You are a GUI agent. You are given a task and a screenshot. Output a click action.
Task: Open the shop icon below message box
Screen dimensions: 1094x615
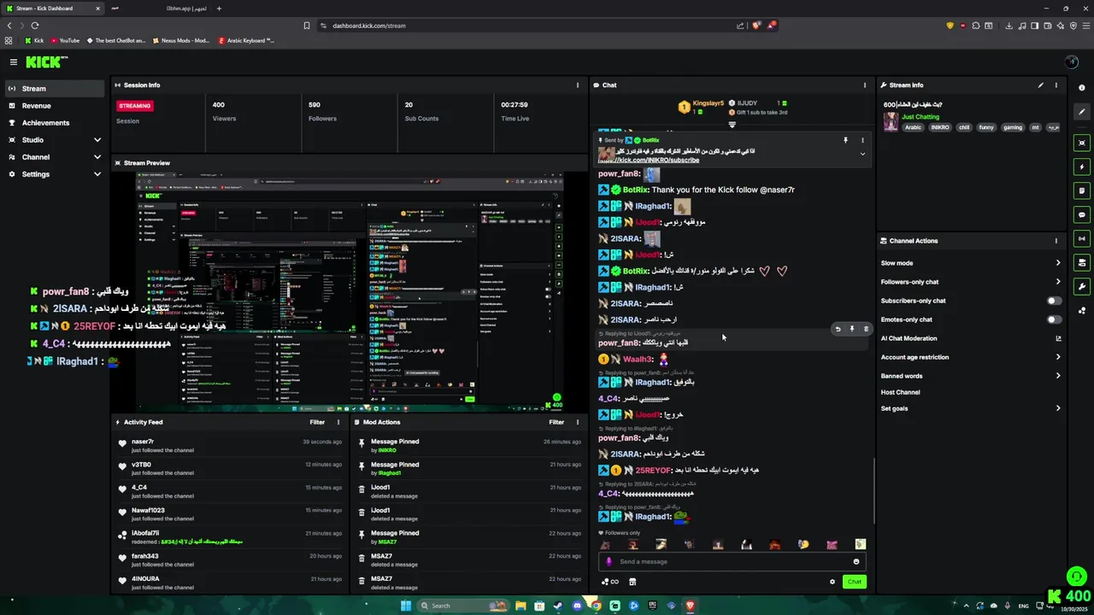coord(632,582)
